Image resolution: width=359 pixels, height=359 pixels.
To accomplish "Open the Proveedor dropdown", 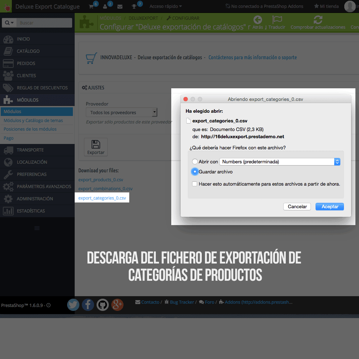I will click(122, 112).
